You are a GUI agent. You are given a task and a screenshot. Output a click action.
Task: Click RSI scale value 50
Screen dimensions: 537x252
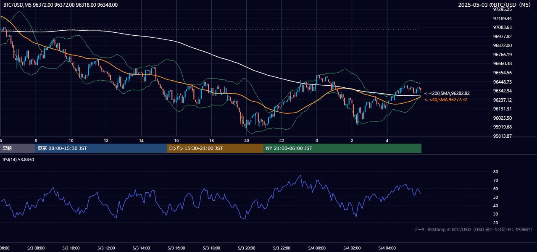coord(495,197)
